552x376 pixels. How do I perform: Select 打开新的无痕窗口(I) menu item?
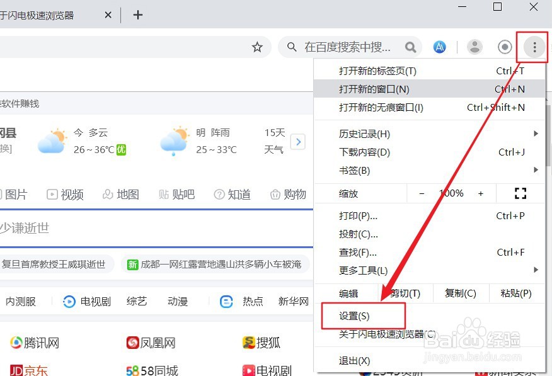pos(428,107)
